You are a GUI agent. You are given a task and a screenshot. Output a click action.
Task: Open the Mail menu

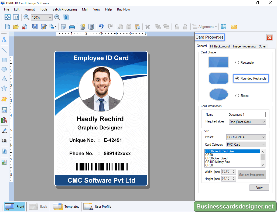pos(85,9)
